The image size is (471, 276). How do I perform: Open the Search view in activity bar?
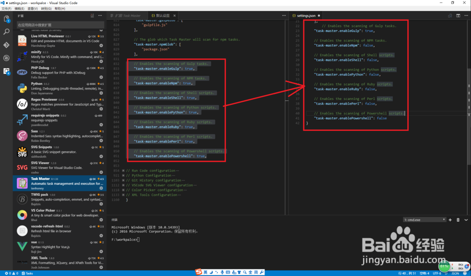[x=6, y=32]
